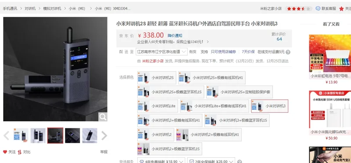Click the ¥ 338.00 price text

151,36
